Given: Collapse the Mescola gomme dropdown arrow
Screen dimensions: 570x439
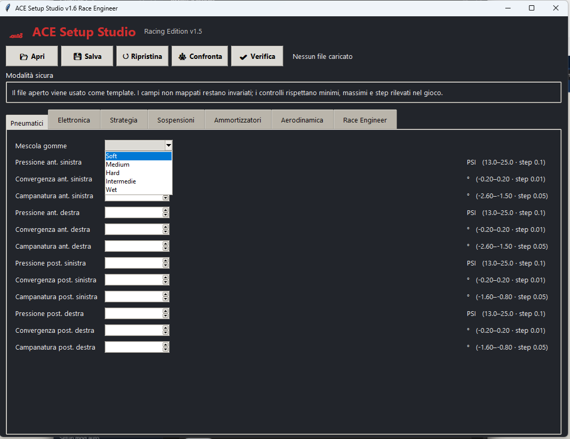Looking at the screenshot, I should [x=168, y=145].
